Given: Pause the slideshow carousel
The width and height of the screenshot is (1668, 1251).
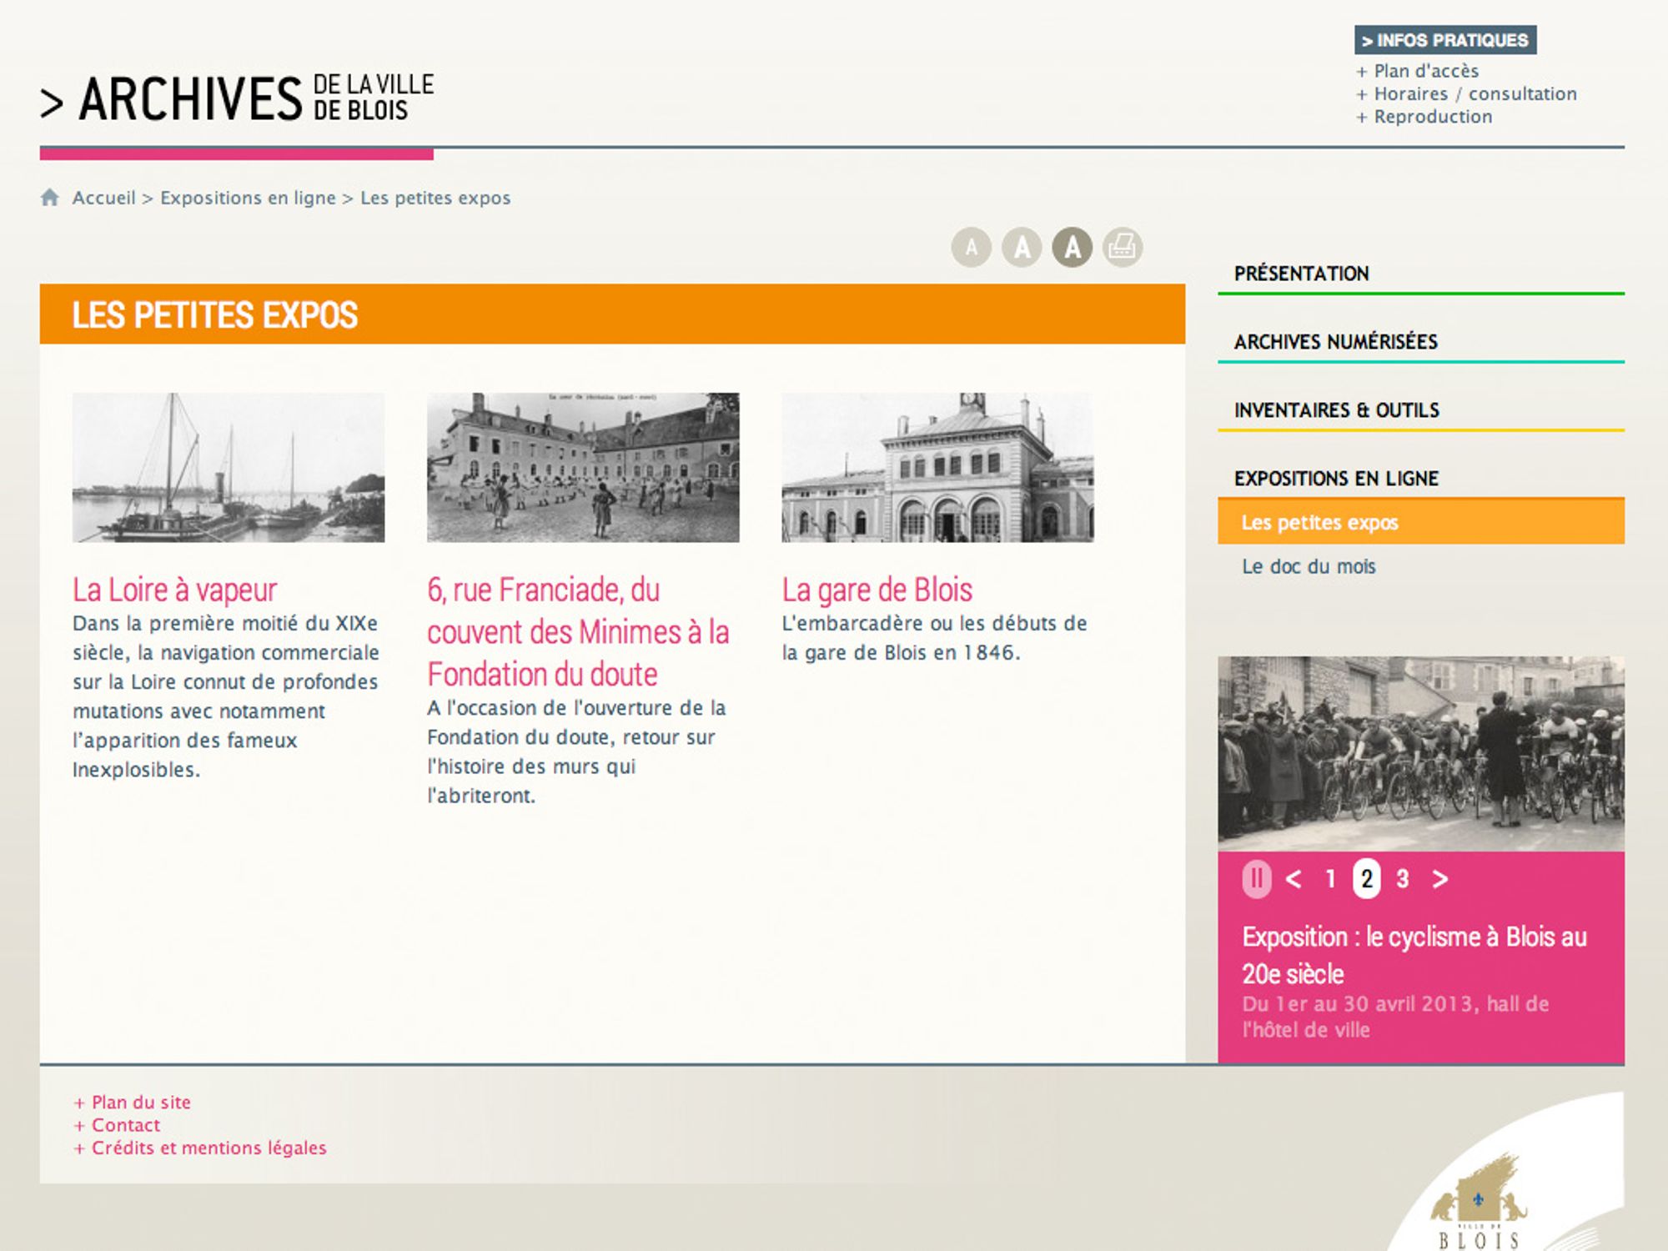Looking at the screenshot, I should click(x=1257, y=879).
